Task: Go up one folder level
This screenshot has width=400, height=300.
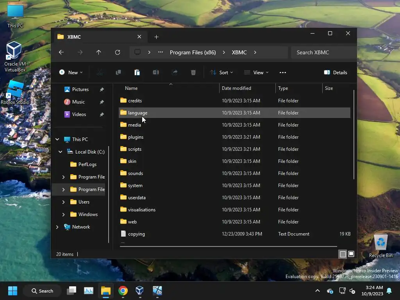Action: point(98,52)
